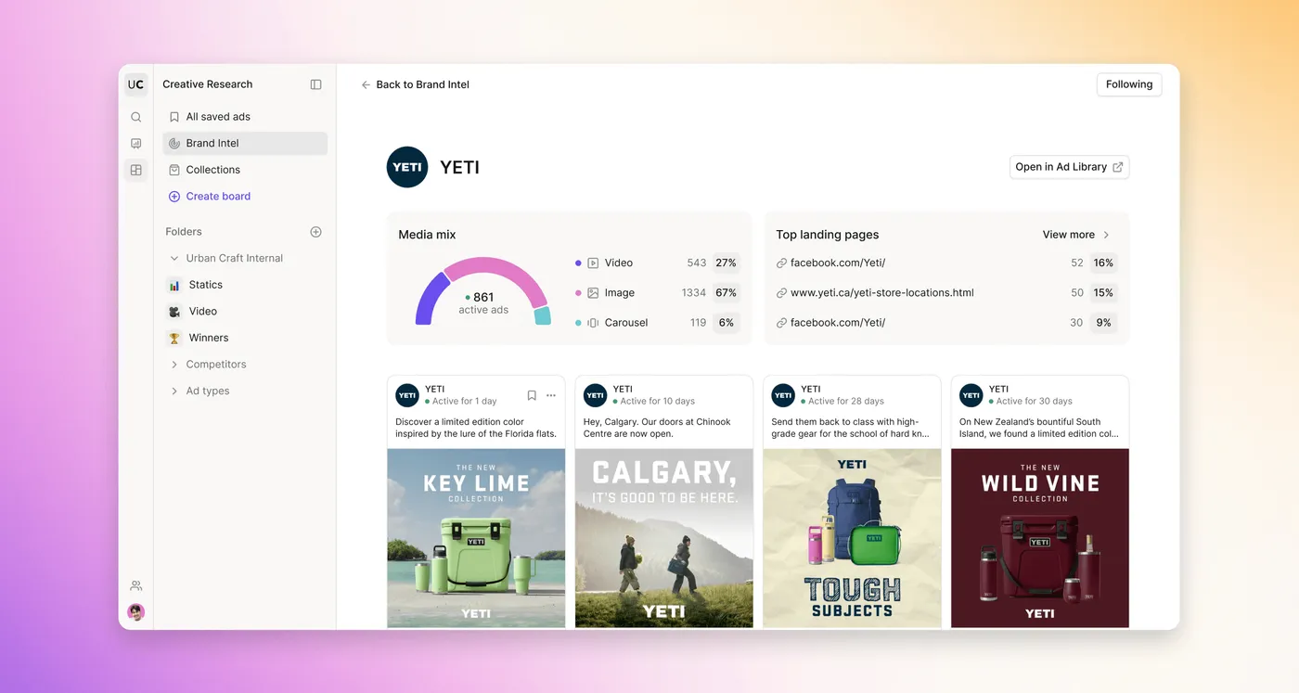Click YETI avatar on Tough Subjects ad card
The width and height of the screenshot is (1299, 693).
coord(783,395)
